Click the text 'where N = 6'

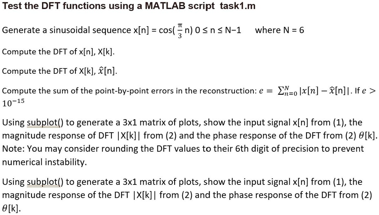click(x=279, y=30)
